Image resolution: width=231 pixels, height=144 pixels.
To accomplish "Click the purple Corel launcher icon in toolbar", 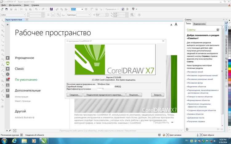I will (x=51, y=9).
